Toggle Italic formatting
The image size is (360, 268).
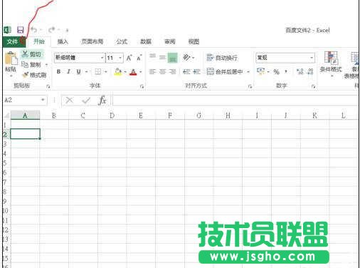pos(68,71)
